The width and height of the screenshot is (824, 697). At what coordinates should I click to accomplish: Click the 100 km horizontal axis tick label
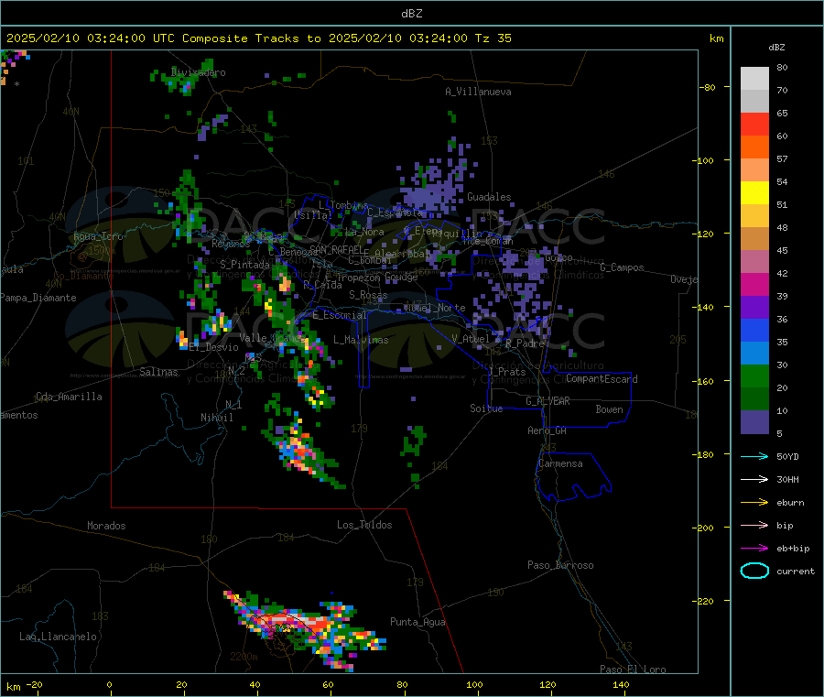pyautogui.click(x=474, y=684)
